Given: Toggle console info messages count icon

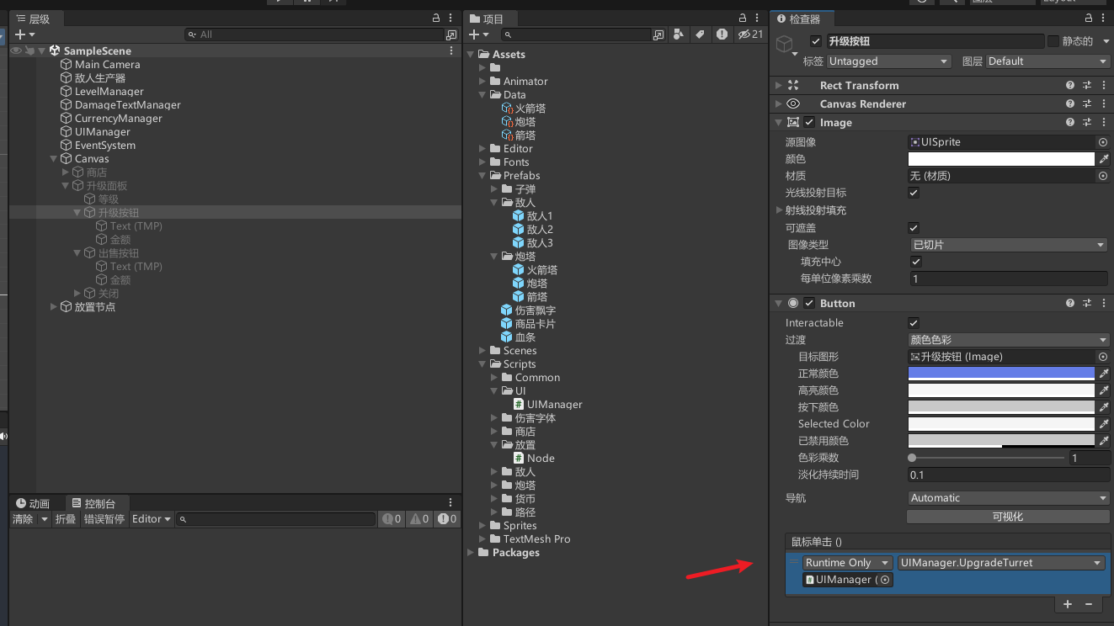Looking at the screenshot, I should pyautogui.click(x=392, y=519).
